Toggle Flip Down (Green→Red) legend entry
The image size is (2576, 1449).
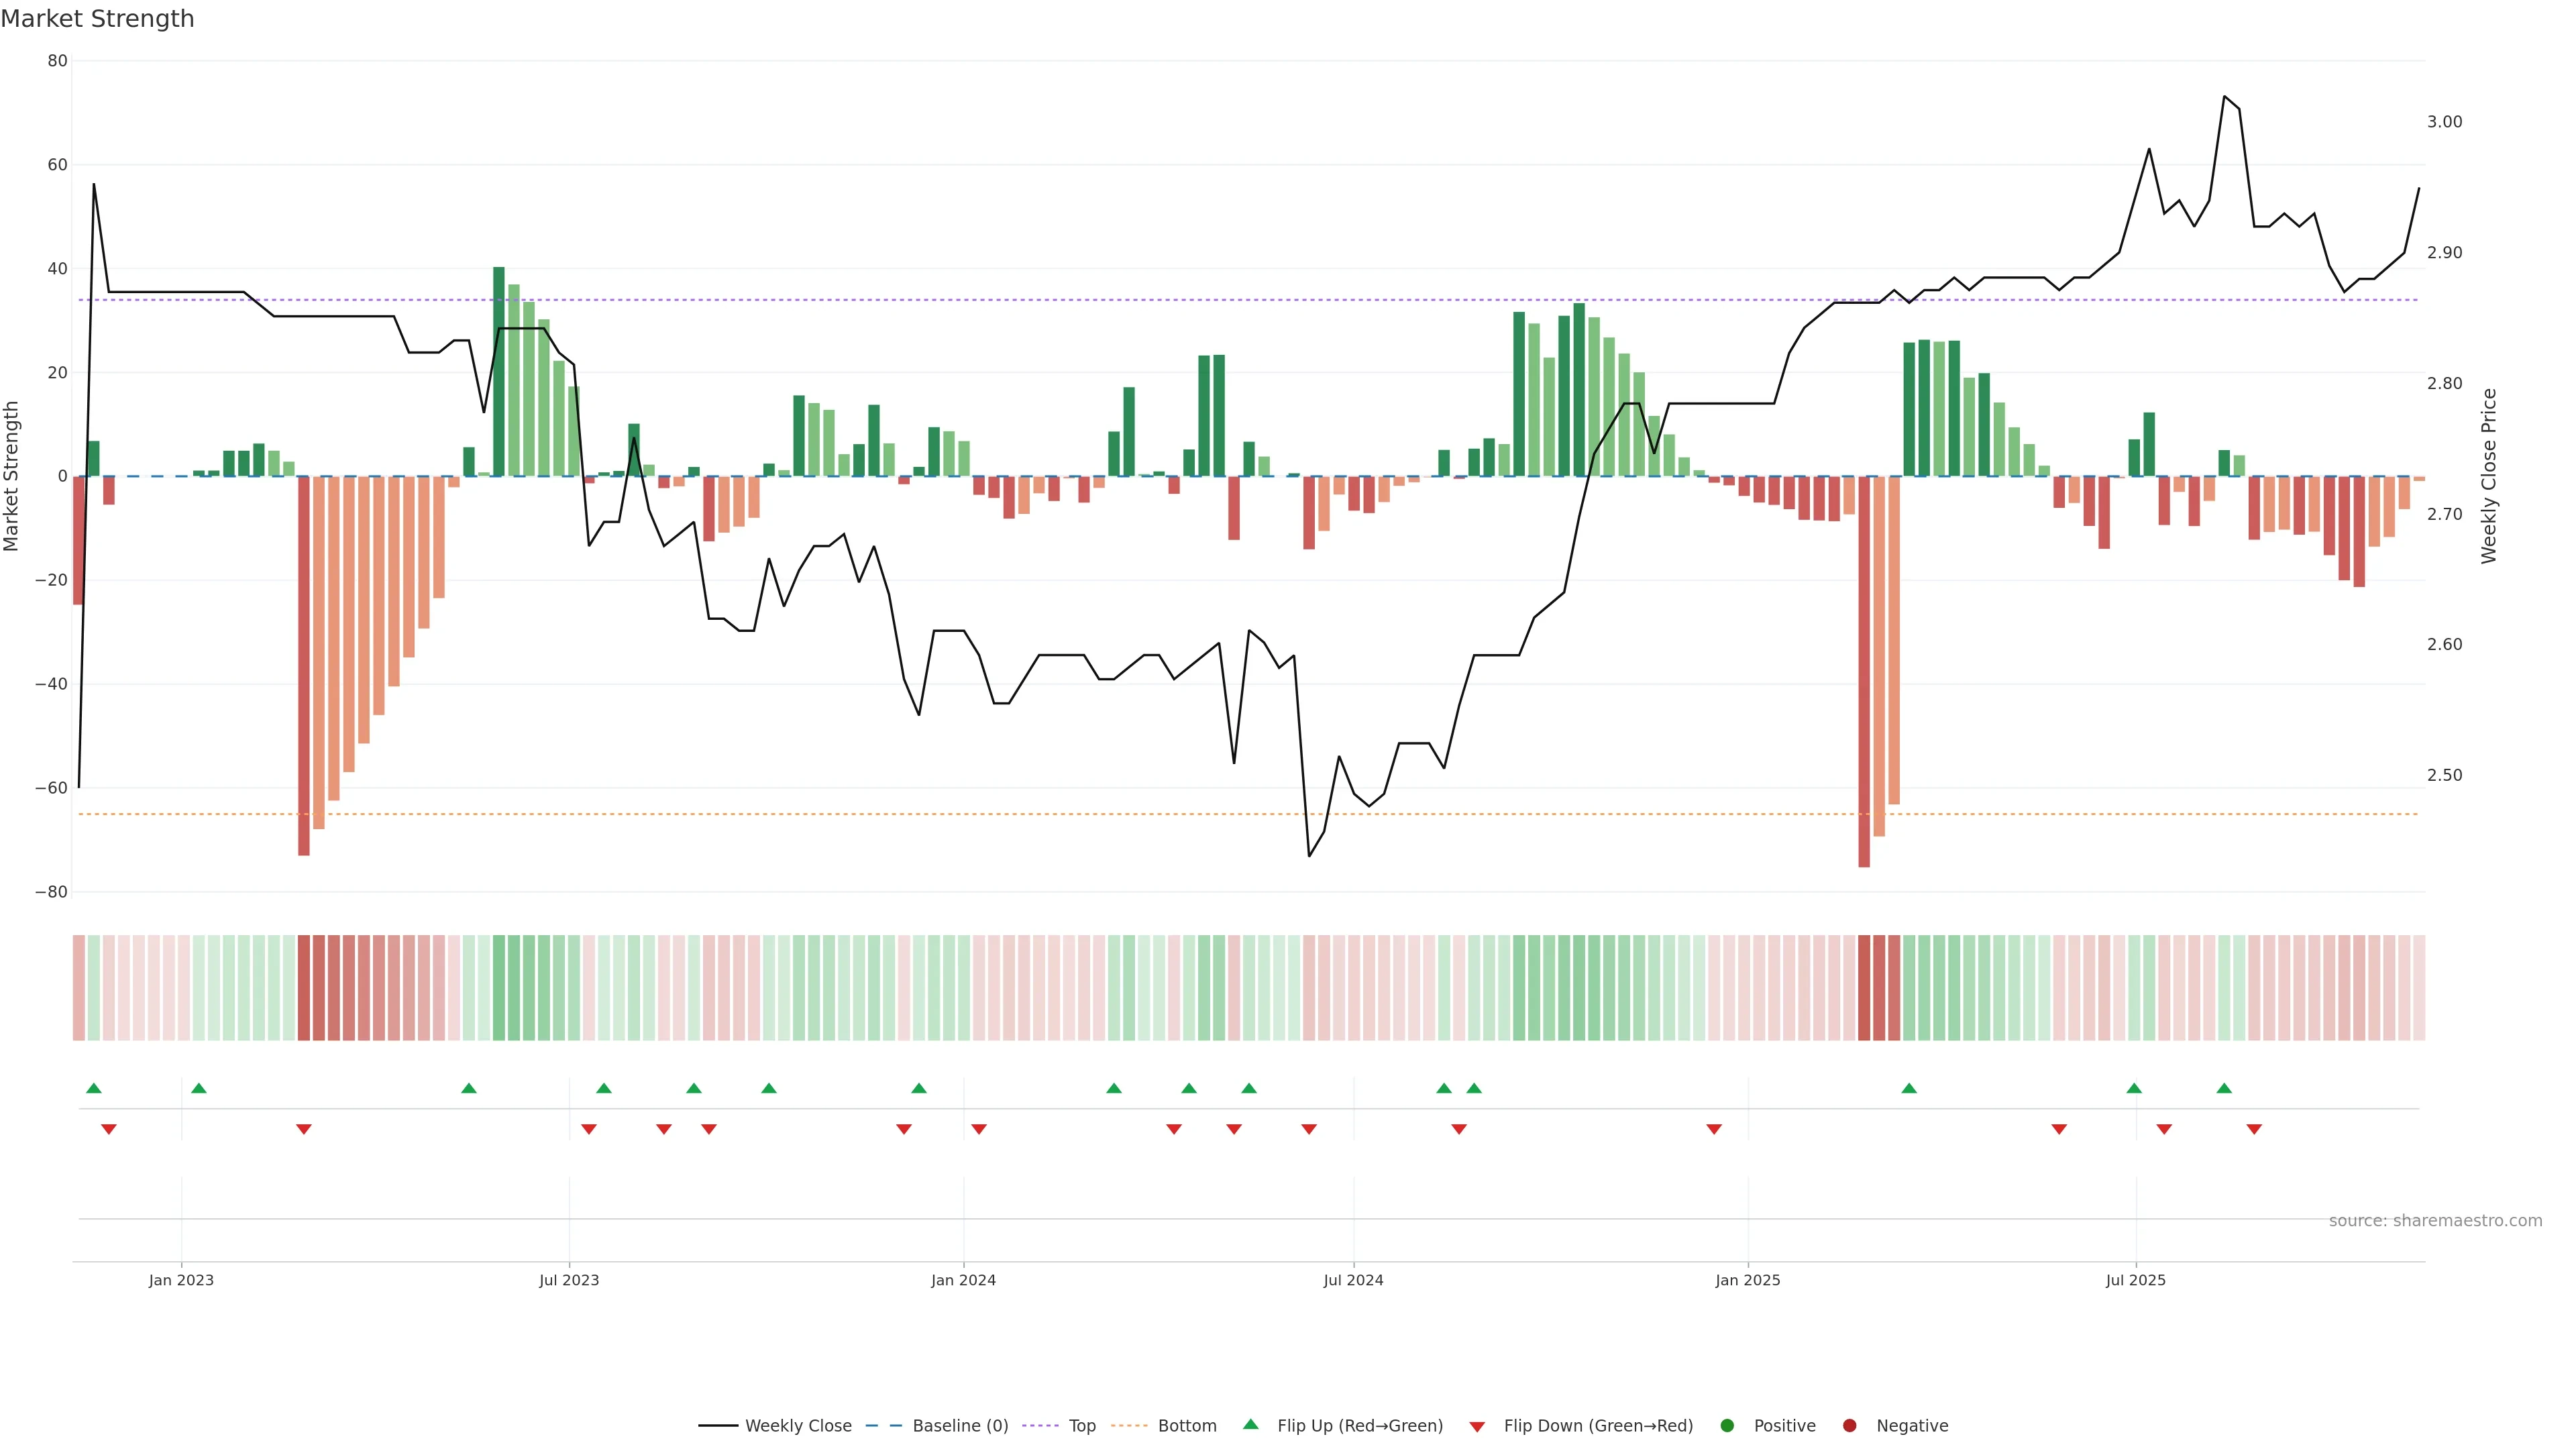pos(1598,1426)
